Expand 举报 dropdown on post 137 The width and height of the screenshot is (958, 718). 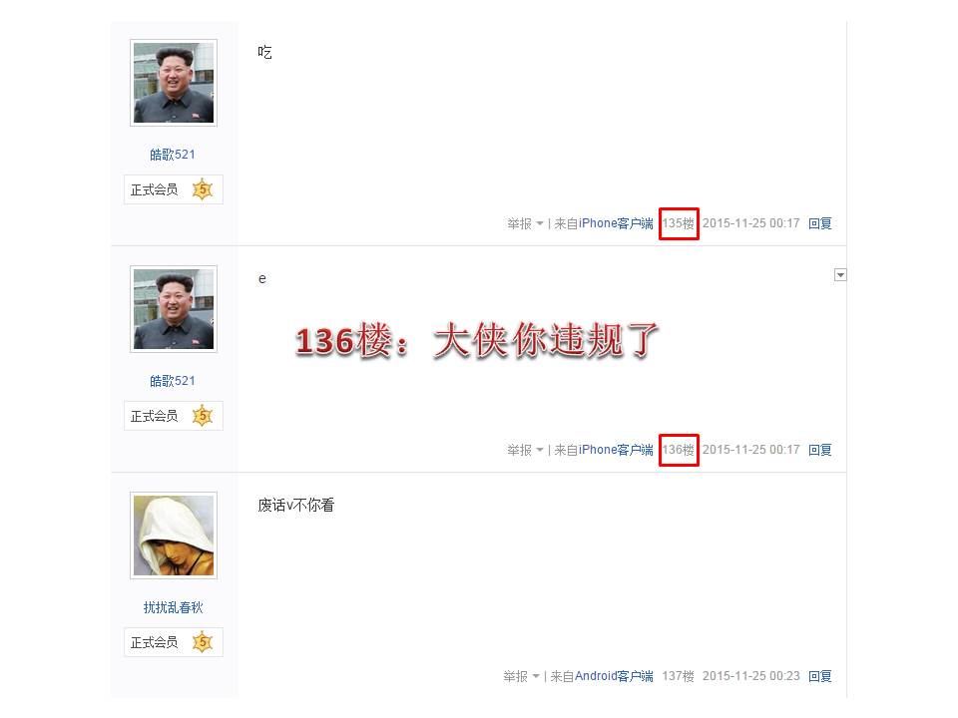click(x=521, y=676)
